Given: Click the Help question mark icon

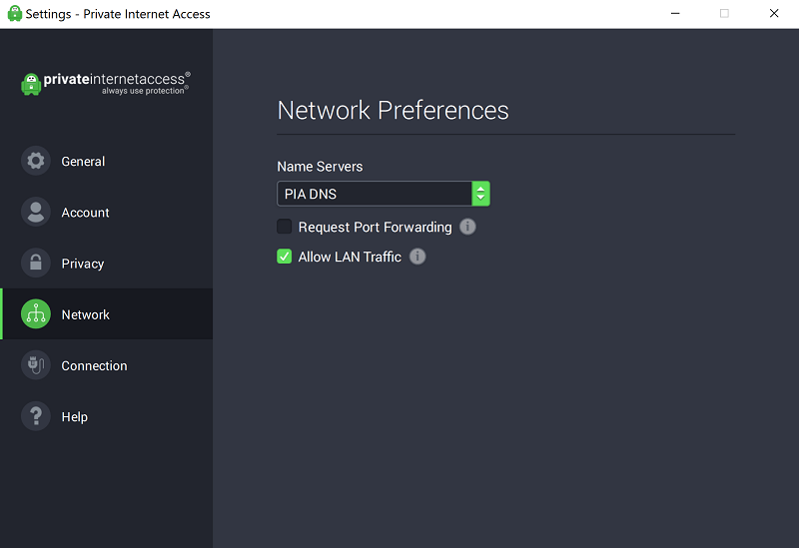Looking at the screenshot, I should (x=36, y=416).
